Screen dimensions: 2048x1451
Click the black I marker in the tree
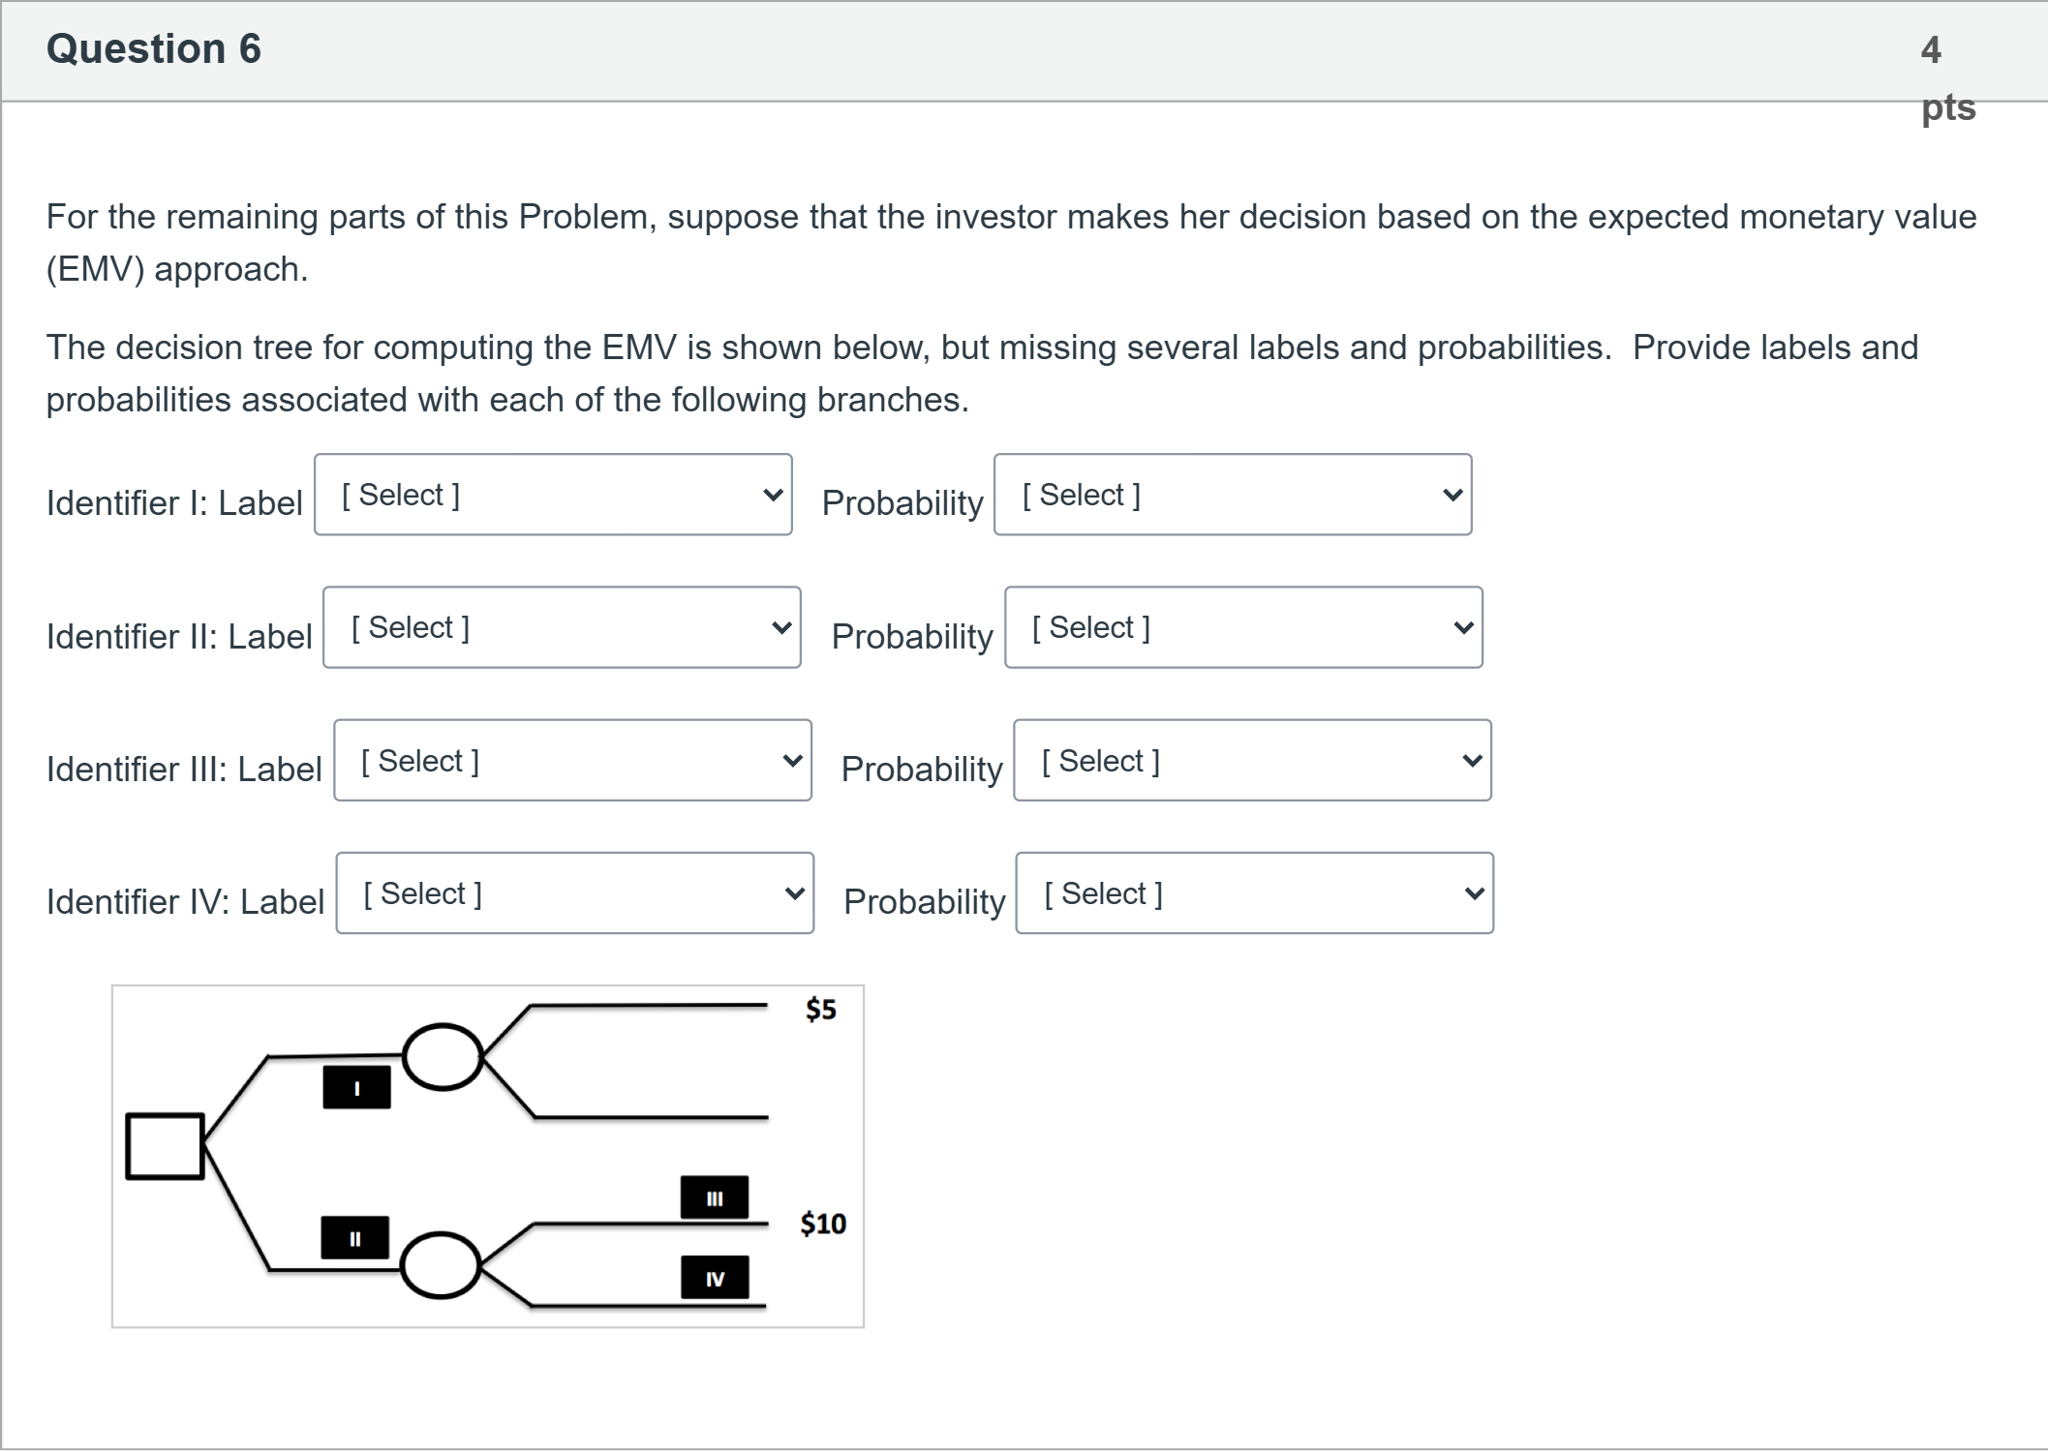356,1088
